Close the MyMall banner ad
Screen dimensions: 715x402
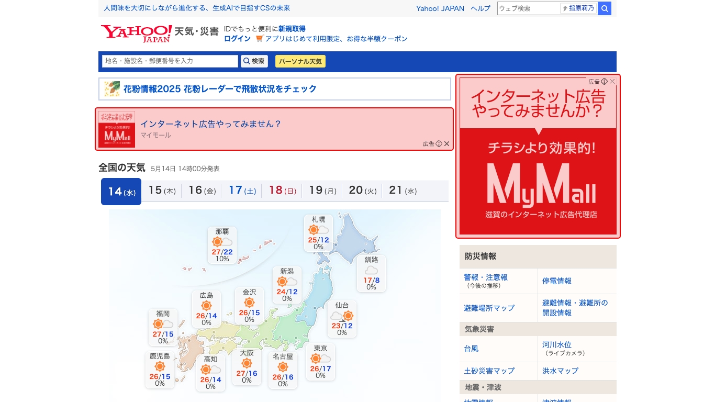447,144
